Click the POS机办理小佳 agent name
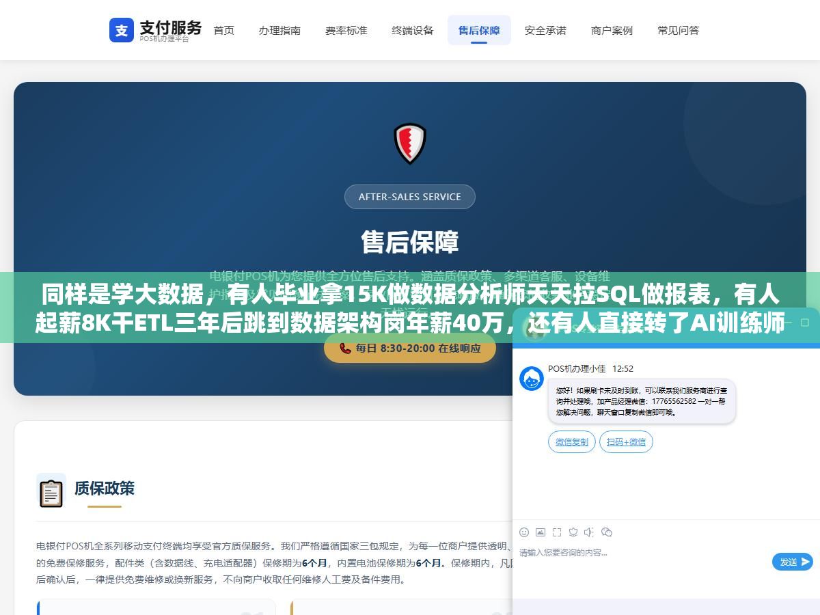Image resolution: width=820 pixels, height=615 pixels. [x=577, y=368]
